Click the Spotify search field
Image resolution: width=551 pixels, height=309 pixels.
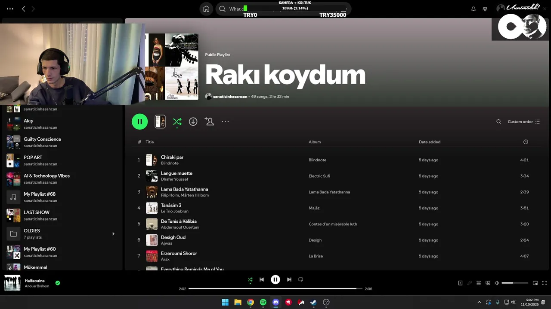click(283, 9)
